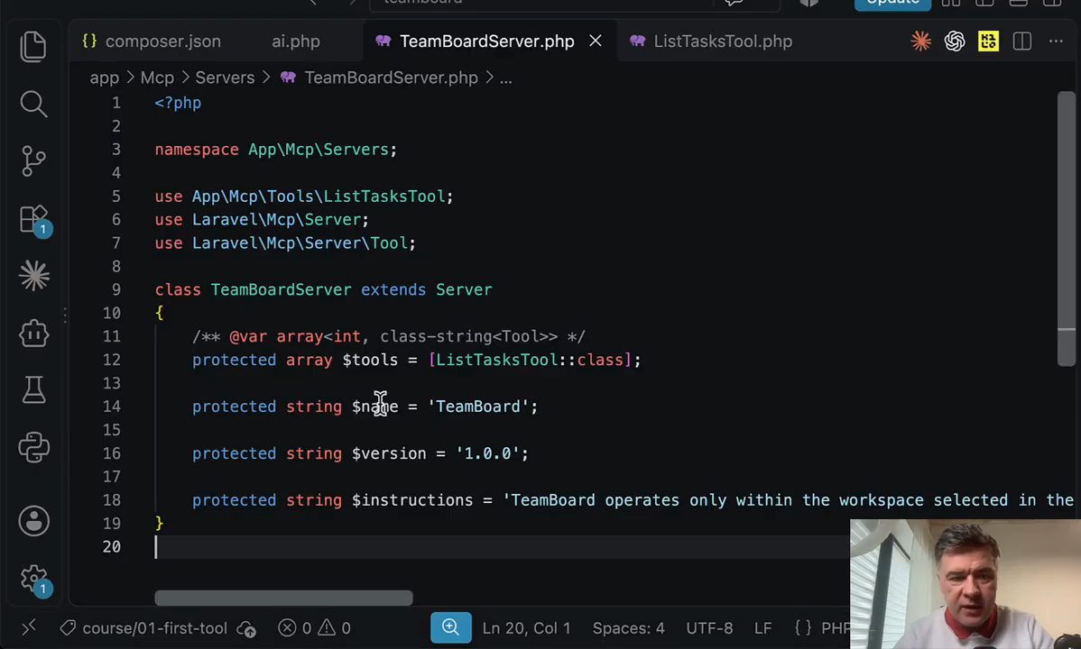Click the $tools variable on line 12
Viewport: 1081px width, 649px height.
[x=370, y=360]
